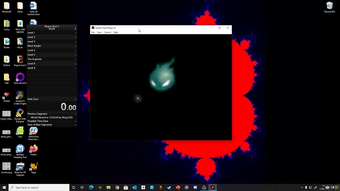Select the Level 5 split row

tap(52, 50)
